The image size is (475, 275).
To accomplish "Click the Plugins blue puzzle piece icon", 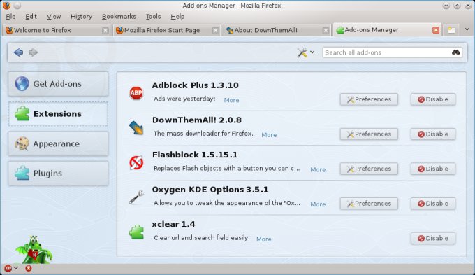I will click(22, 174).
